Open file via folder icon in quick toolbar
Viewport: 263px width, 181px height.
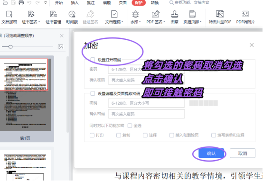click(5, 2)
